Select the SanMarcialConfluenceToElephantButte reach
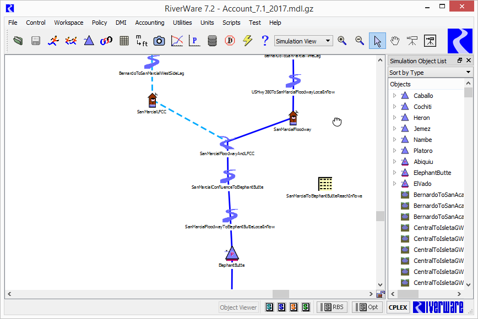The image size is (478, 319). pos(228,177)
